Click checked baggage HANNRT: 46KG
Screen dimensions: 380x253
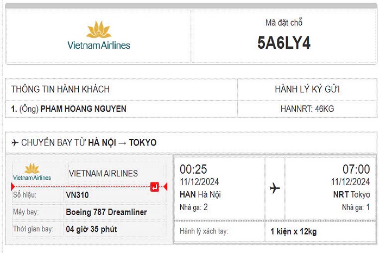[x=307, y=109]
